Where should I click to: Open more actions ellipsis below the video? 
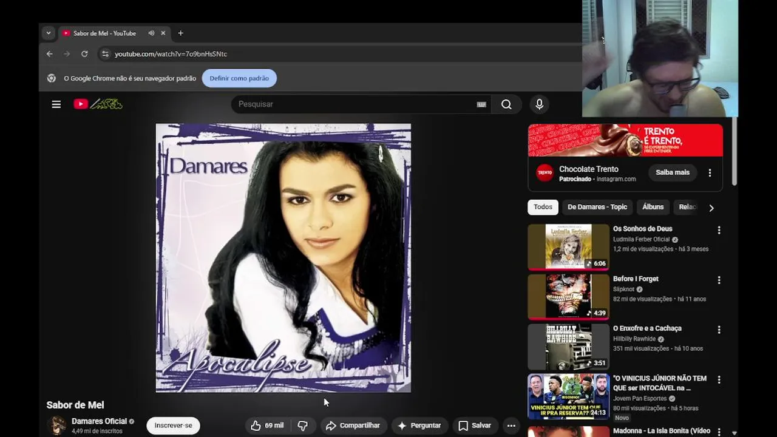pos(511,425)
